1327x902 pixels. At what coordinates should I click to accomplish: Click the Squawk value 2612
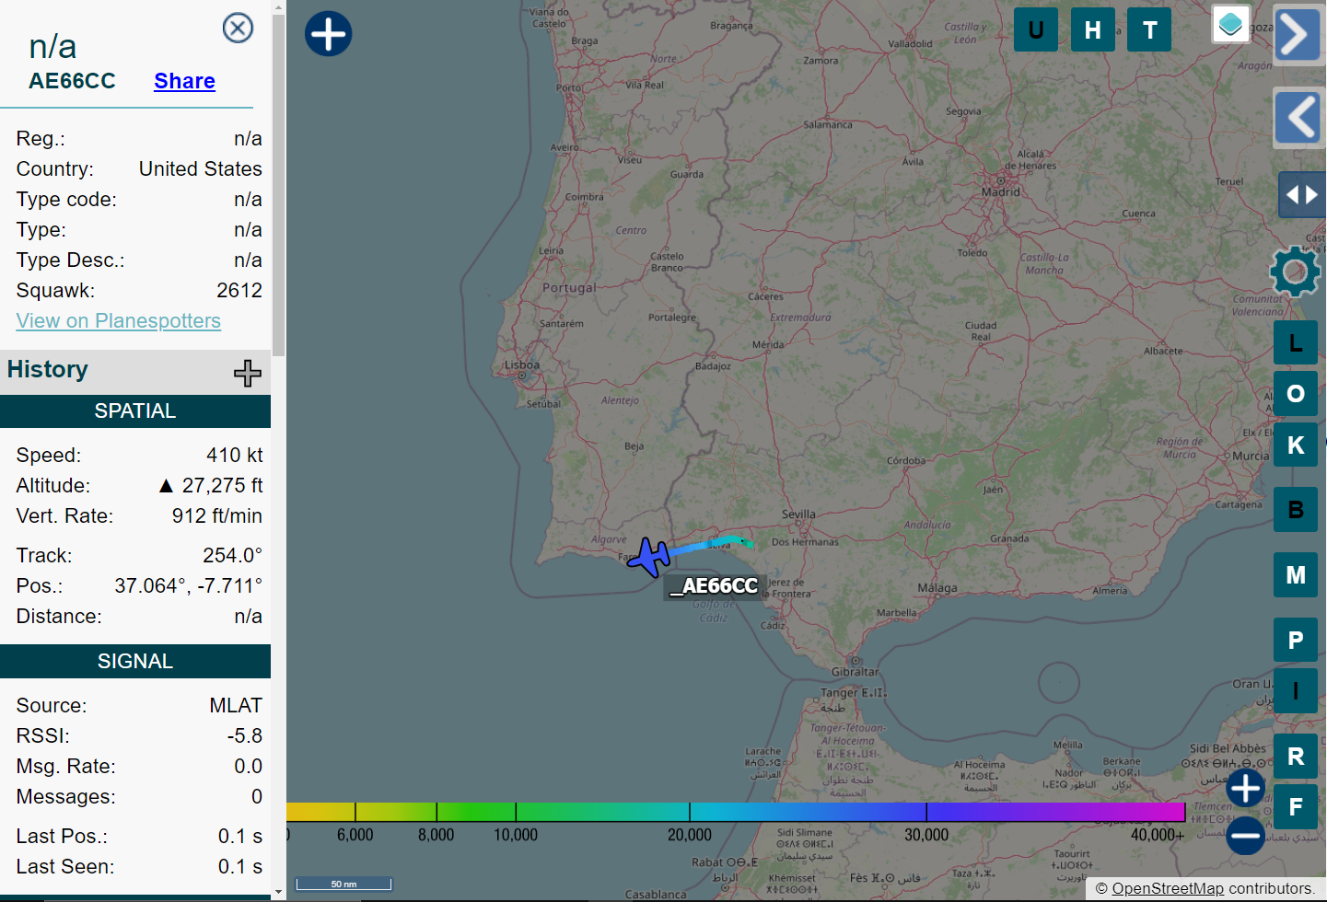(239, 291)
